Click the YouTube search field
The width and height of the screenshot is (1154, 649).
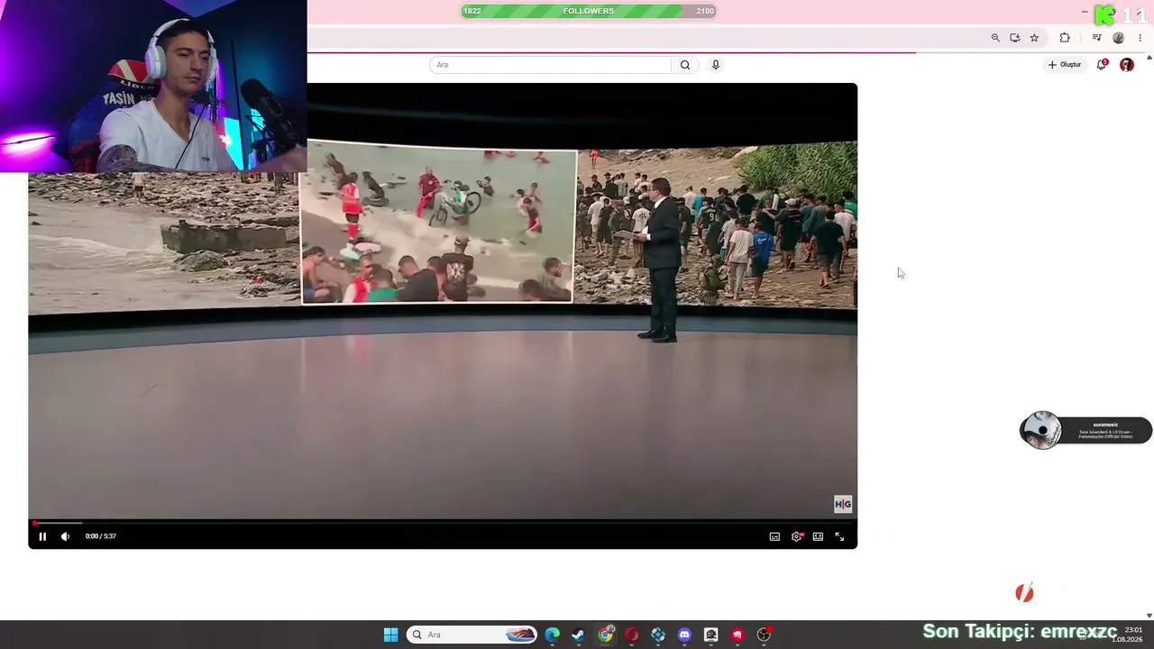(550, 65)
